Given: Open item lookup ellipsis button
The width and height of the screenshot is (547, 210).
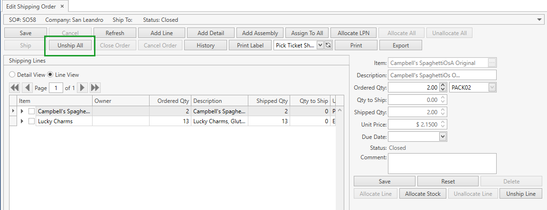Looking at the screenshot, I should [x=492, y=63].
